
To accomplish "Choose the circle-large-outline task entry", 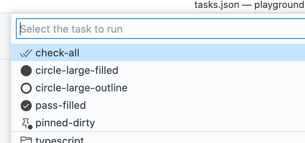I will point(81,88).
